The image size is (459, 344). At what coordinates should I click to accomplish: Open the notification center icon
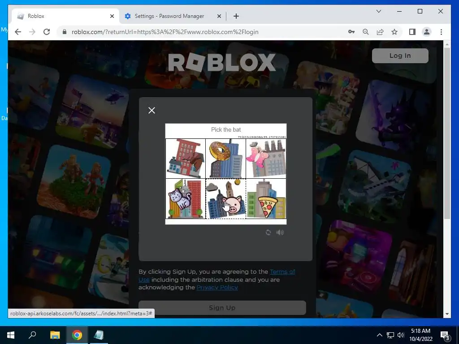445,335
